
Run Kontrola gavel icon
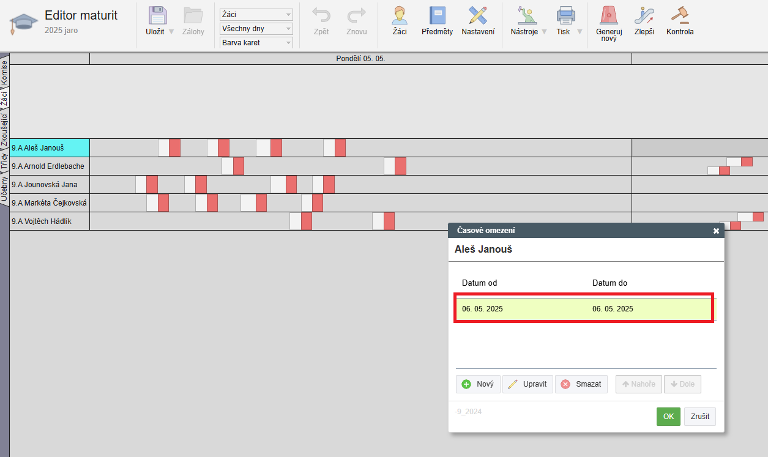point(680,16)
